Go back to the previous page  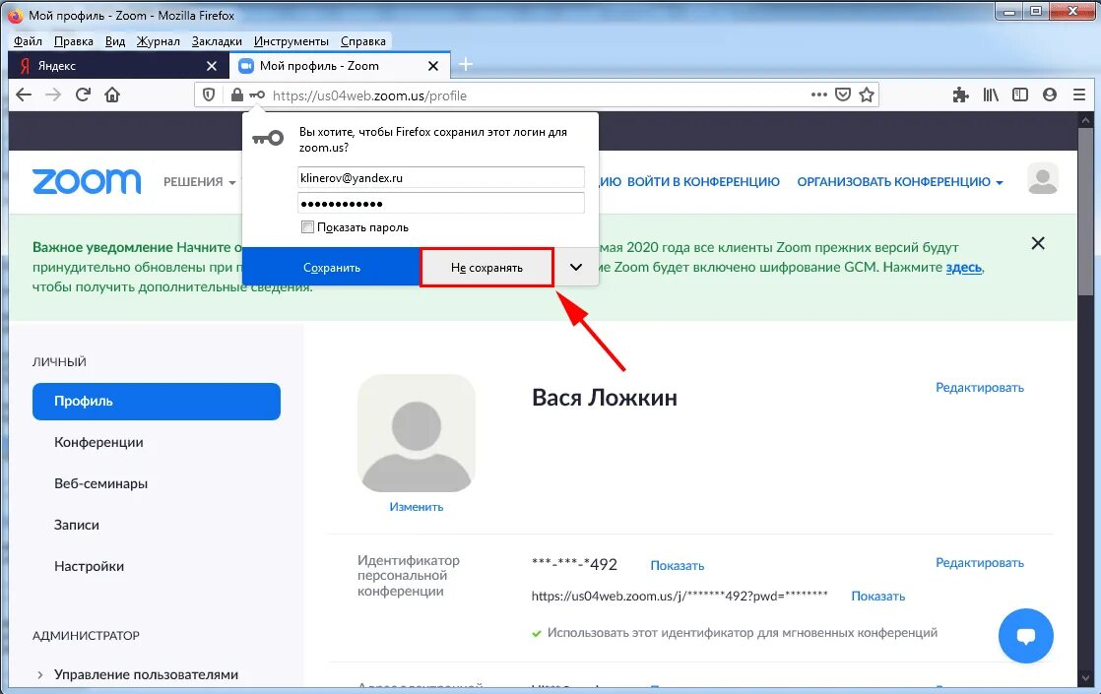pos(24,95)
